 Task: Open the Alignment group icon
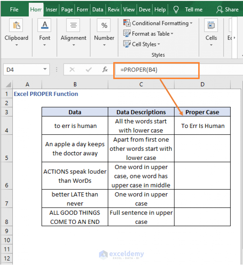73,25
